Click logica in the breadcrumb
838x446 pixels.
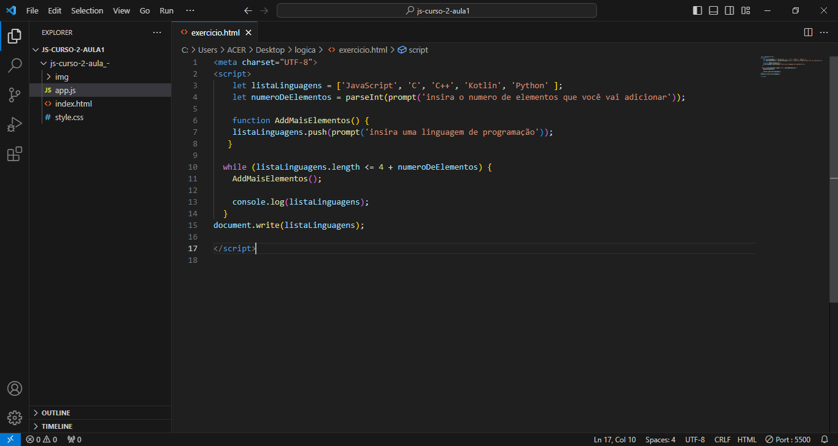(x=305, y=50)
